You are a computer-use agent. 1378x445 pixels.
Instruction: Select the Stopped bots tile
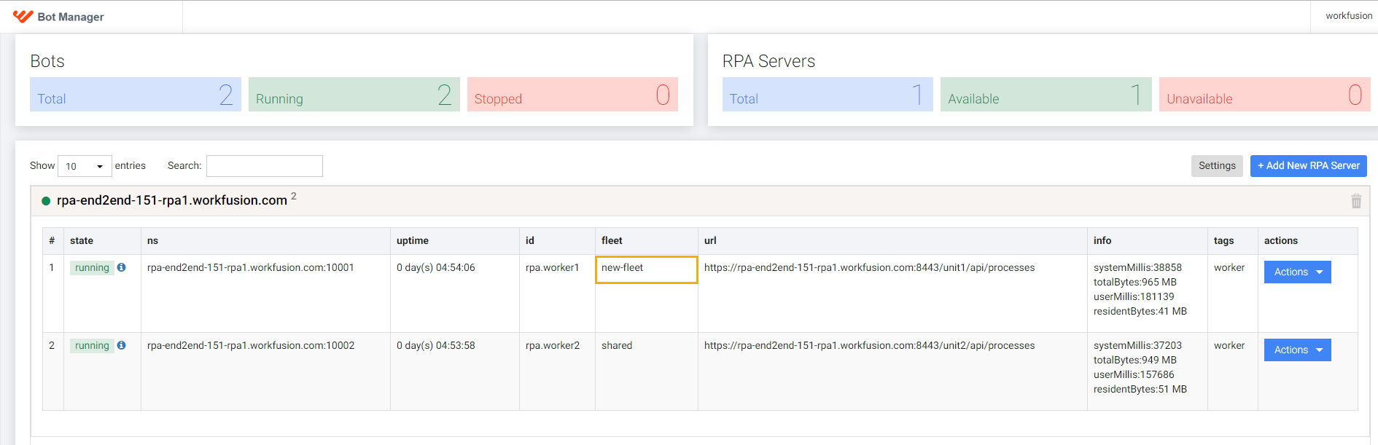point(572,95)
